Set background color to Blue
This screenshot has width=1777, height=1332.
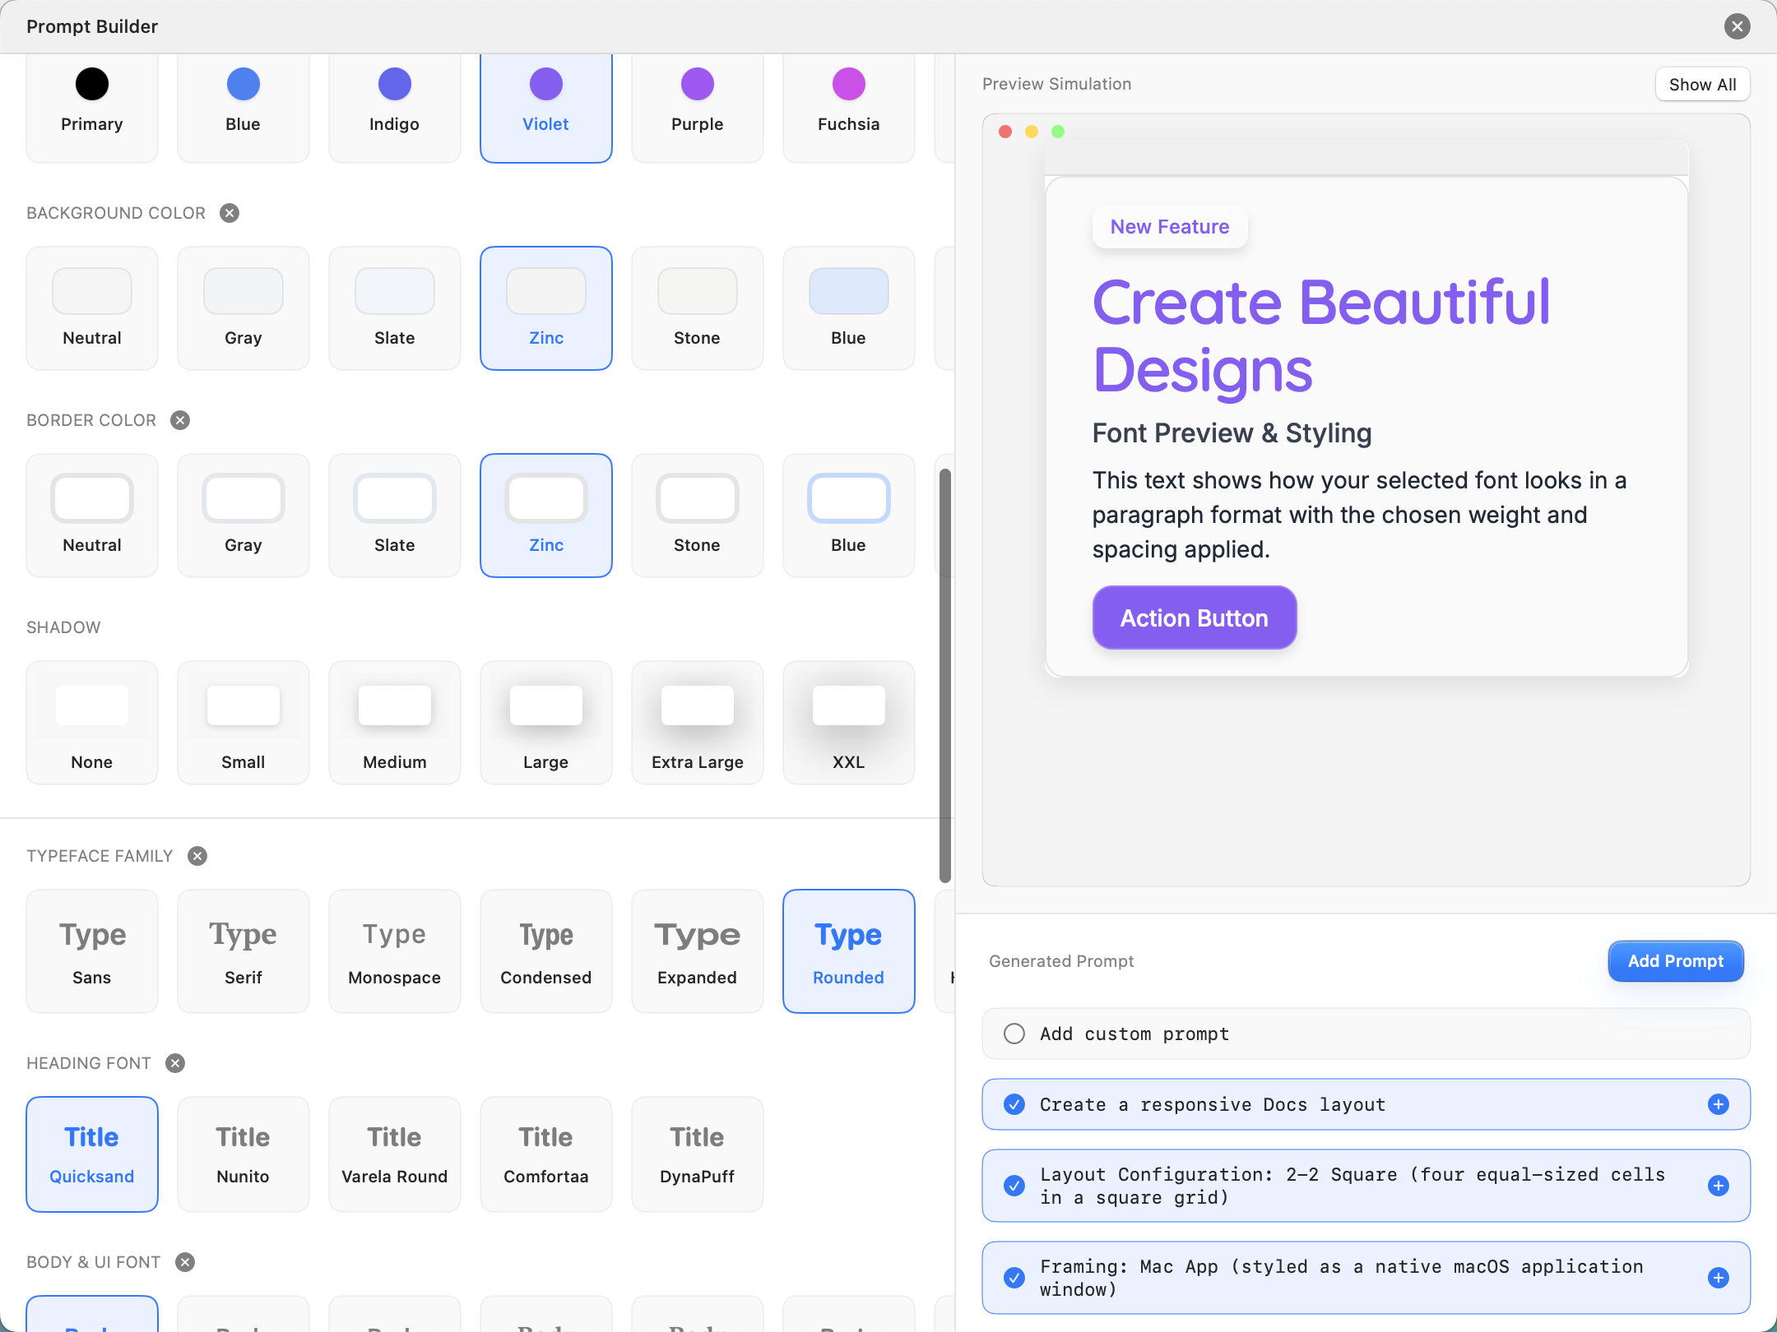coord(849,308)
